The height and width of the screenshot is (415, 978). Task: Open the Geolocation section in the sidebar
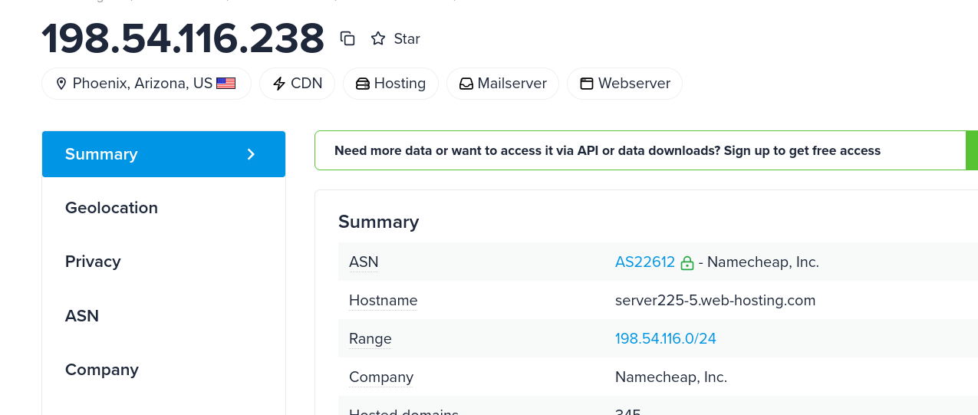pos(111,208)
